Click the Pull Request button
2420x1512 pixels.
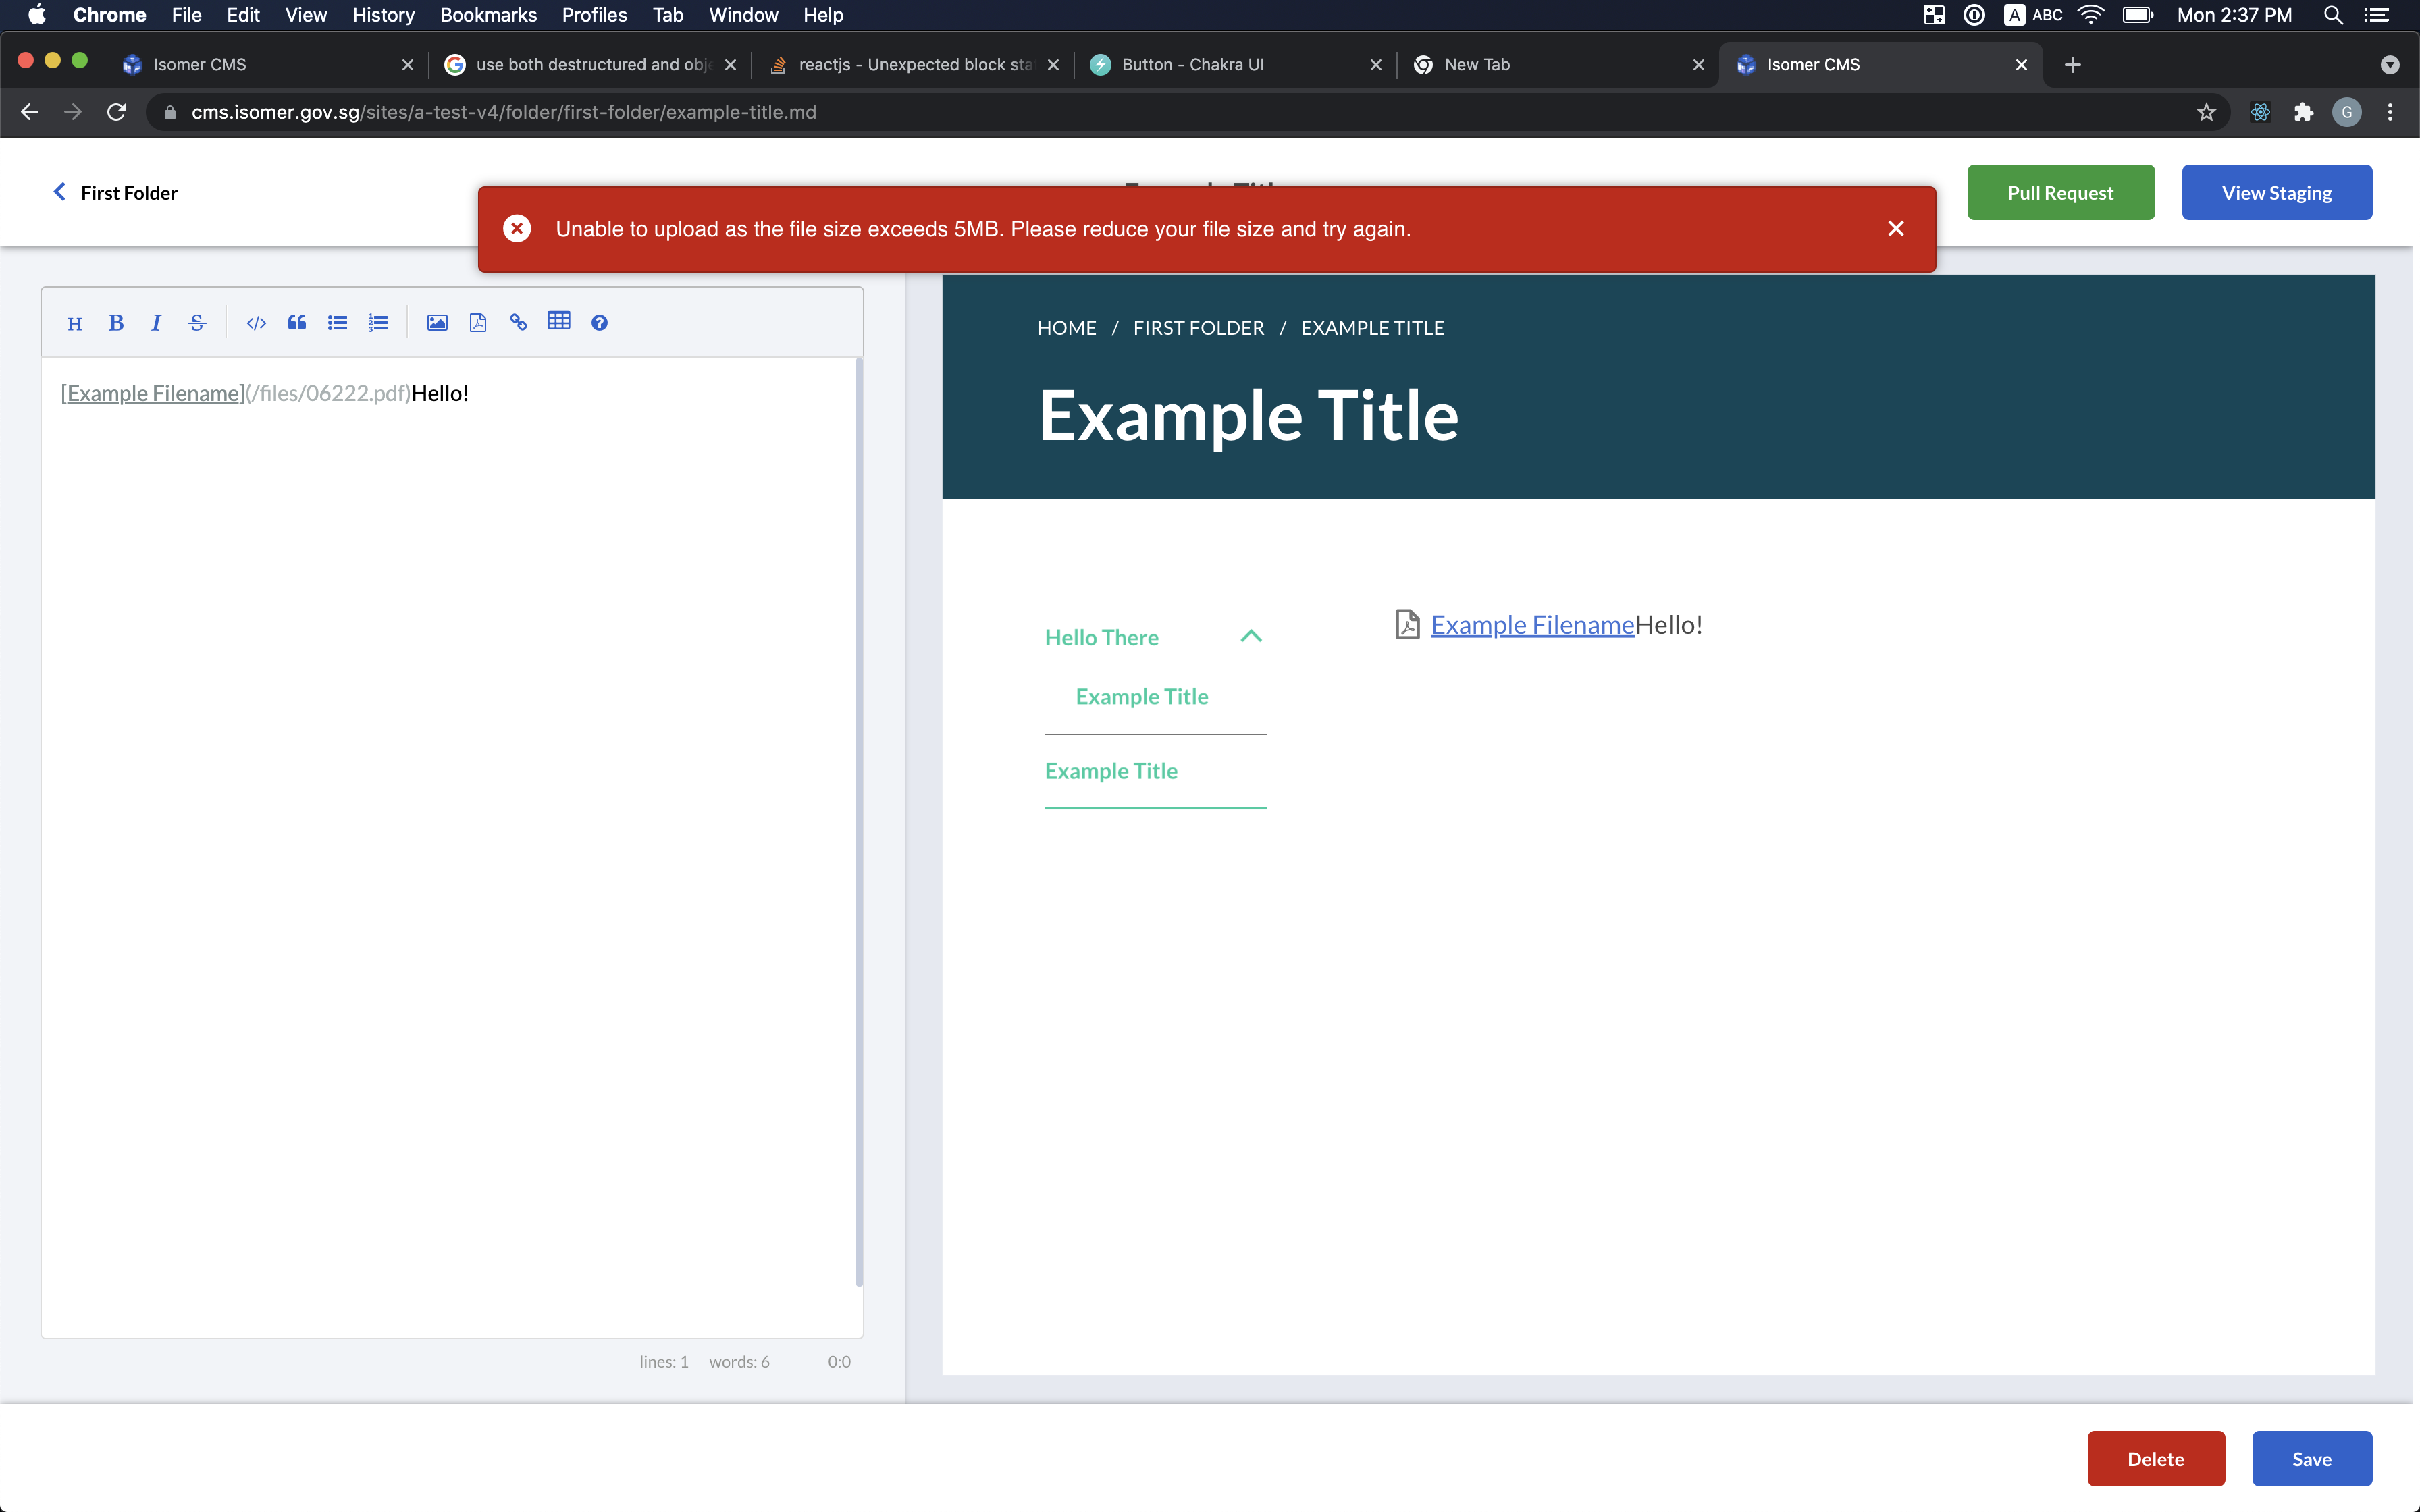coord(2060,192)
